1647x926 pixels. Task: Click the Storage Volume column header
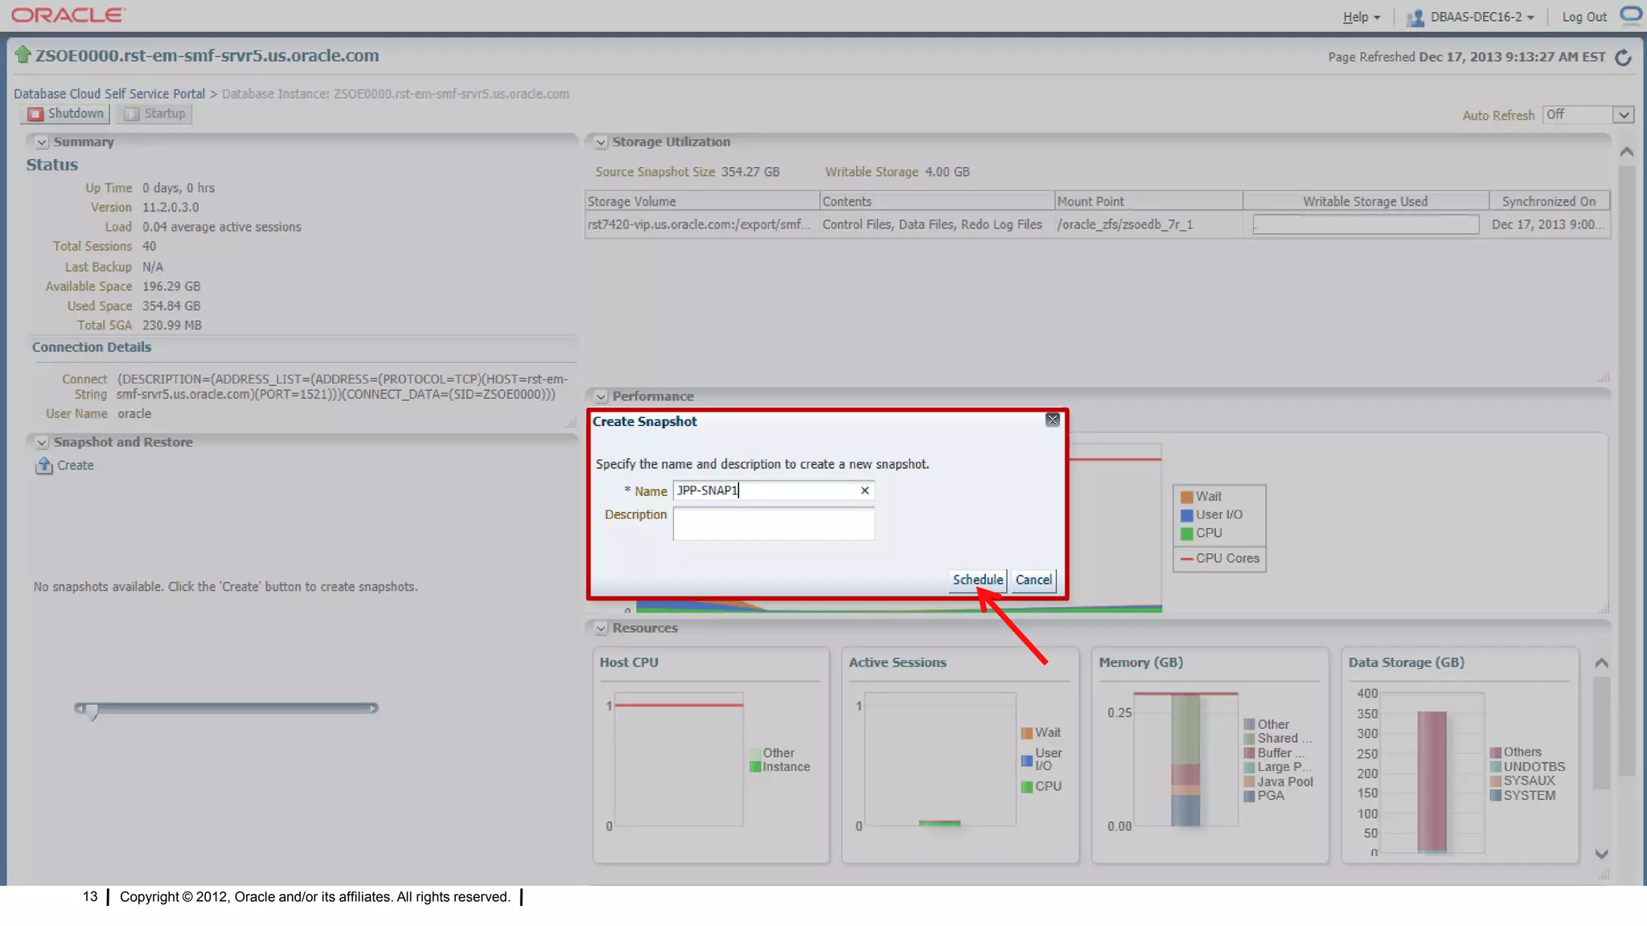702,201
